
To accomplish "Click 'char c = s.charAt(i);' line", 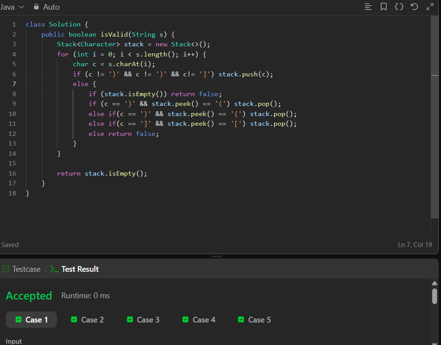I will tap(114, 64).
